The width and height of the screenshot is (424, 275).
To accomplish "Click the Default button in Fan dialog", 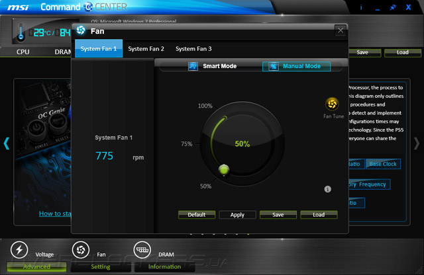I will pyautogui.click(x=197, y=215).
